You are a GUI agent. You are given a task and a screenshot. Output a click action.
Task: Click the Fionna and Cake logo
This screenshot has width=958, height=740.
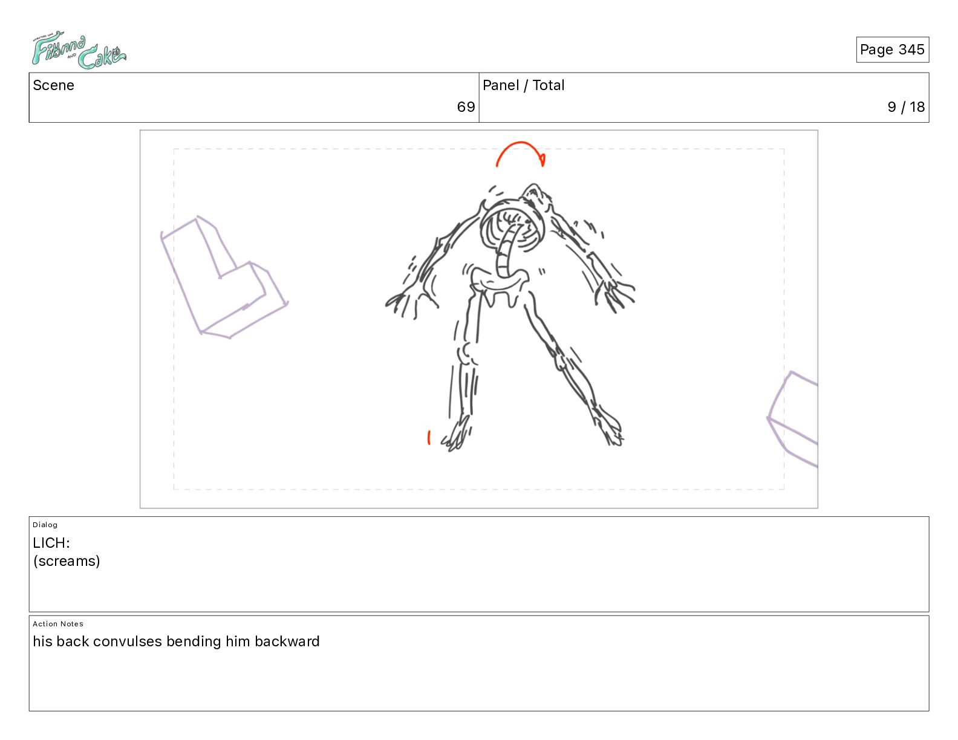point(79,51)
